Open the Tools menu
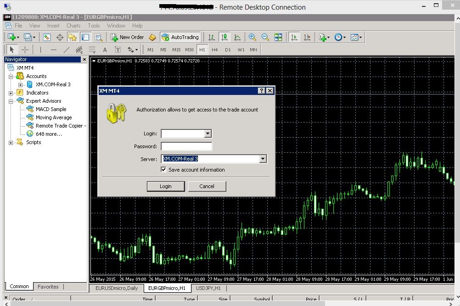 tap(94, 26)
